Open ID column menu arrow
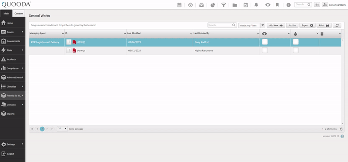This screenshot has width=348, height=162. coord(125,34)
